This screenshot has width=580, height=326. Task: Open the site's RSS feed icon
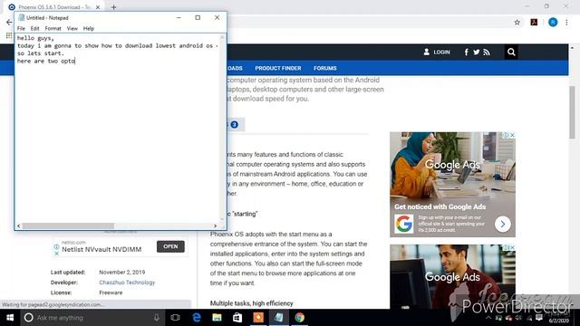tap(487, 53)
